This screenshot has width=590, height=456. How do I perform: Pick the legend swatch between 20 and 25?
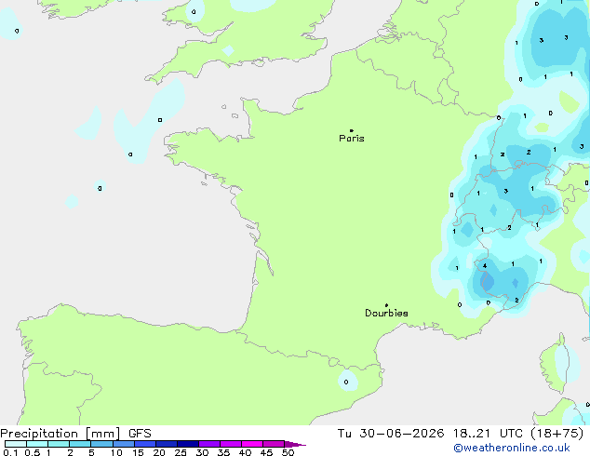point(167,444)
